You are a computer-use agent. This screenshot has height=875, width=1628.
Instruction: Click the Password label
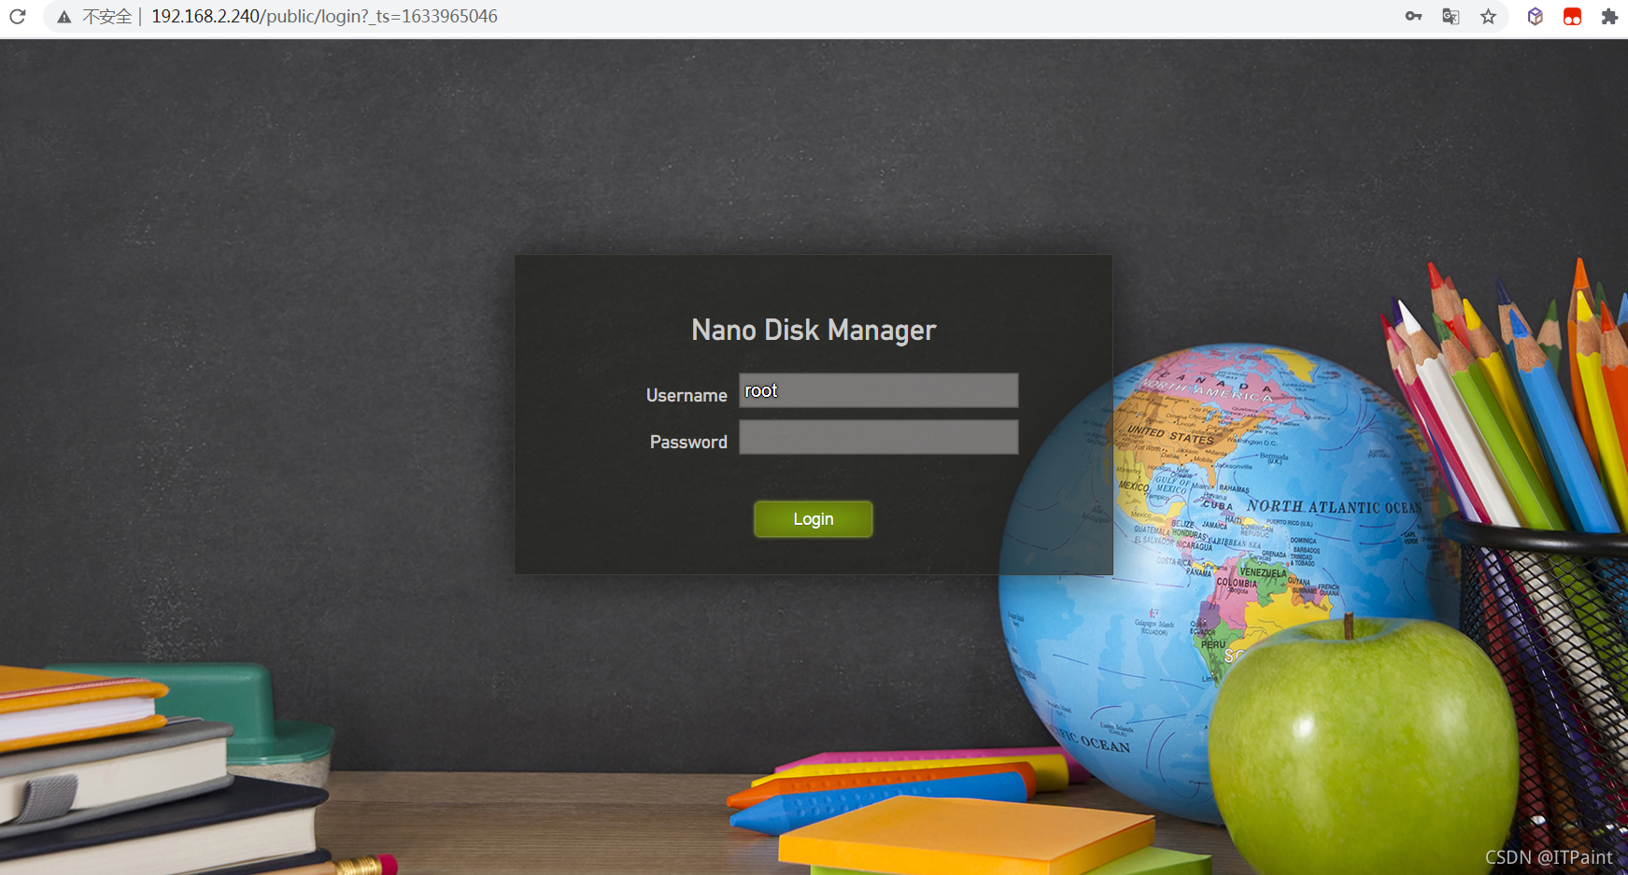(688, 442)
